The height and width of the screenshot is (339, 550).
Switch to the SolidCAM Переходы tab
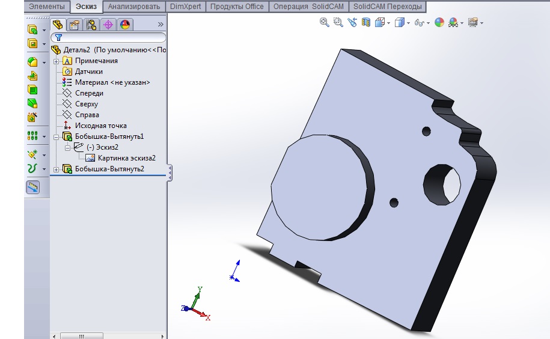click(388, 6)
